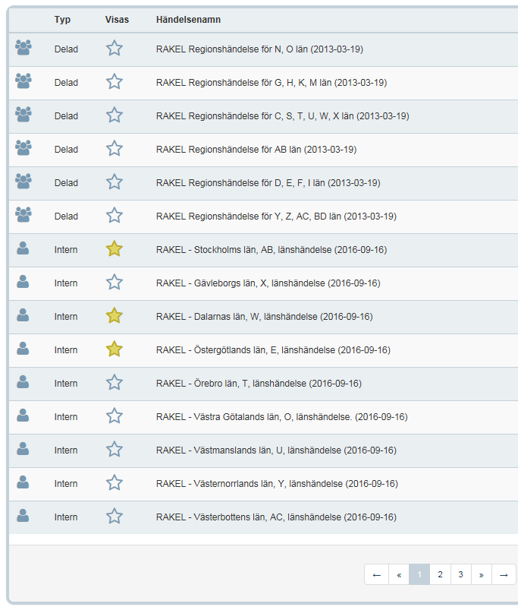Go to previous page with « button

(399, 574)
